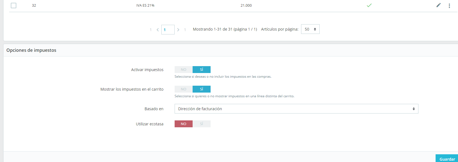The width and height of the screenshot is (458, 162).
Task: Click the Basado en label
Action: [x=154, y=109]
